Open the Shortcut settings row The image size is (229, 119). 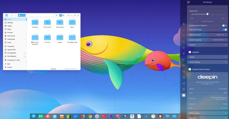[207, 45]
